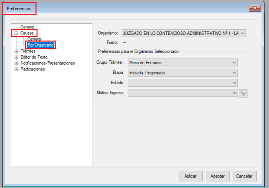269x188 pixels.
Task: Expand the Radicaciones tree node
Action: pyautogui.click(x=16, y=69)
